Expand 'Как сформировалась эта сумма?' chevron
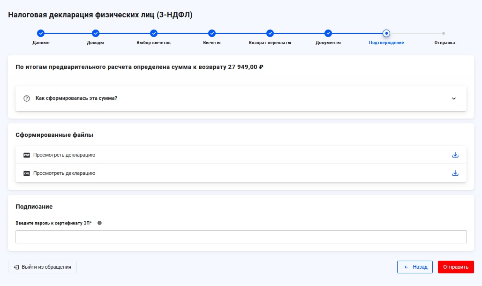482x286 pixels. (453, 98)
